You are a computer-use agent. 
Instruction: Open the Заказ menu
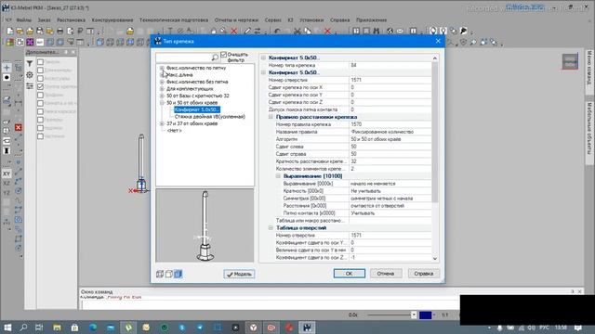point(44,20)
